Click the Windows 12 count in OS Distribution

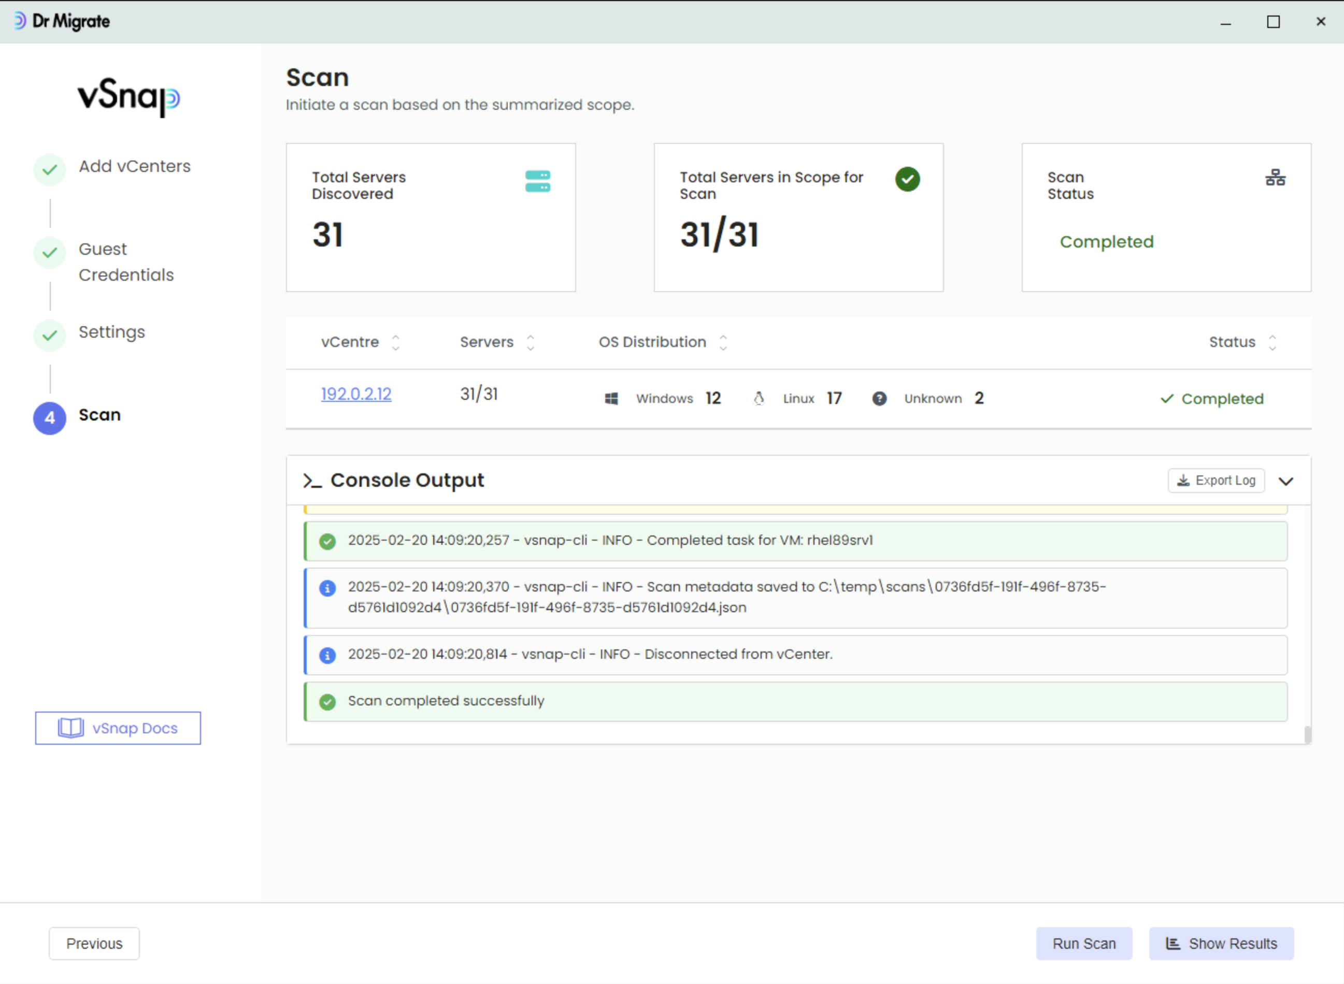(x=713, y=398)
